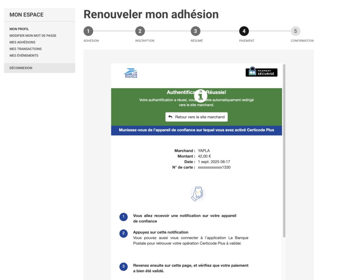Open Modifier mon mot de passe
The width and height of the screenshot is (344, 280).
click(33, 36)
